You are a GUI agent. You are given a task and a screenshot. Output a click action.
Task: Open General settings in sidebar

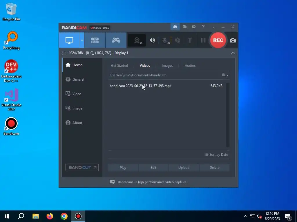(x=82, y=79)
